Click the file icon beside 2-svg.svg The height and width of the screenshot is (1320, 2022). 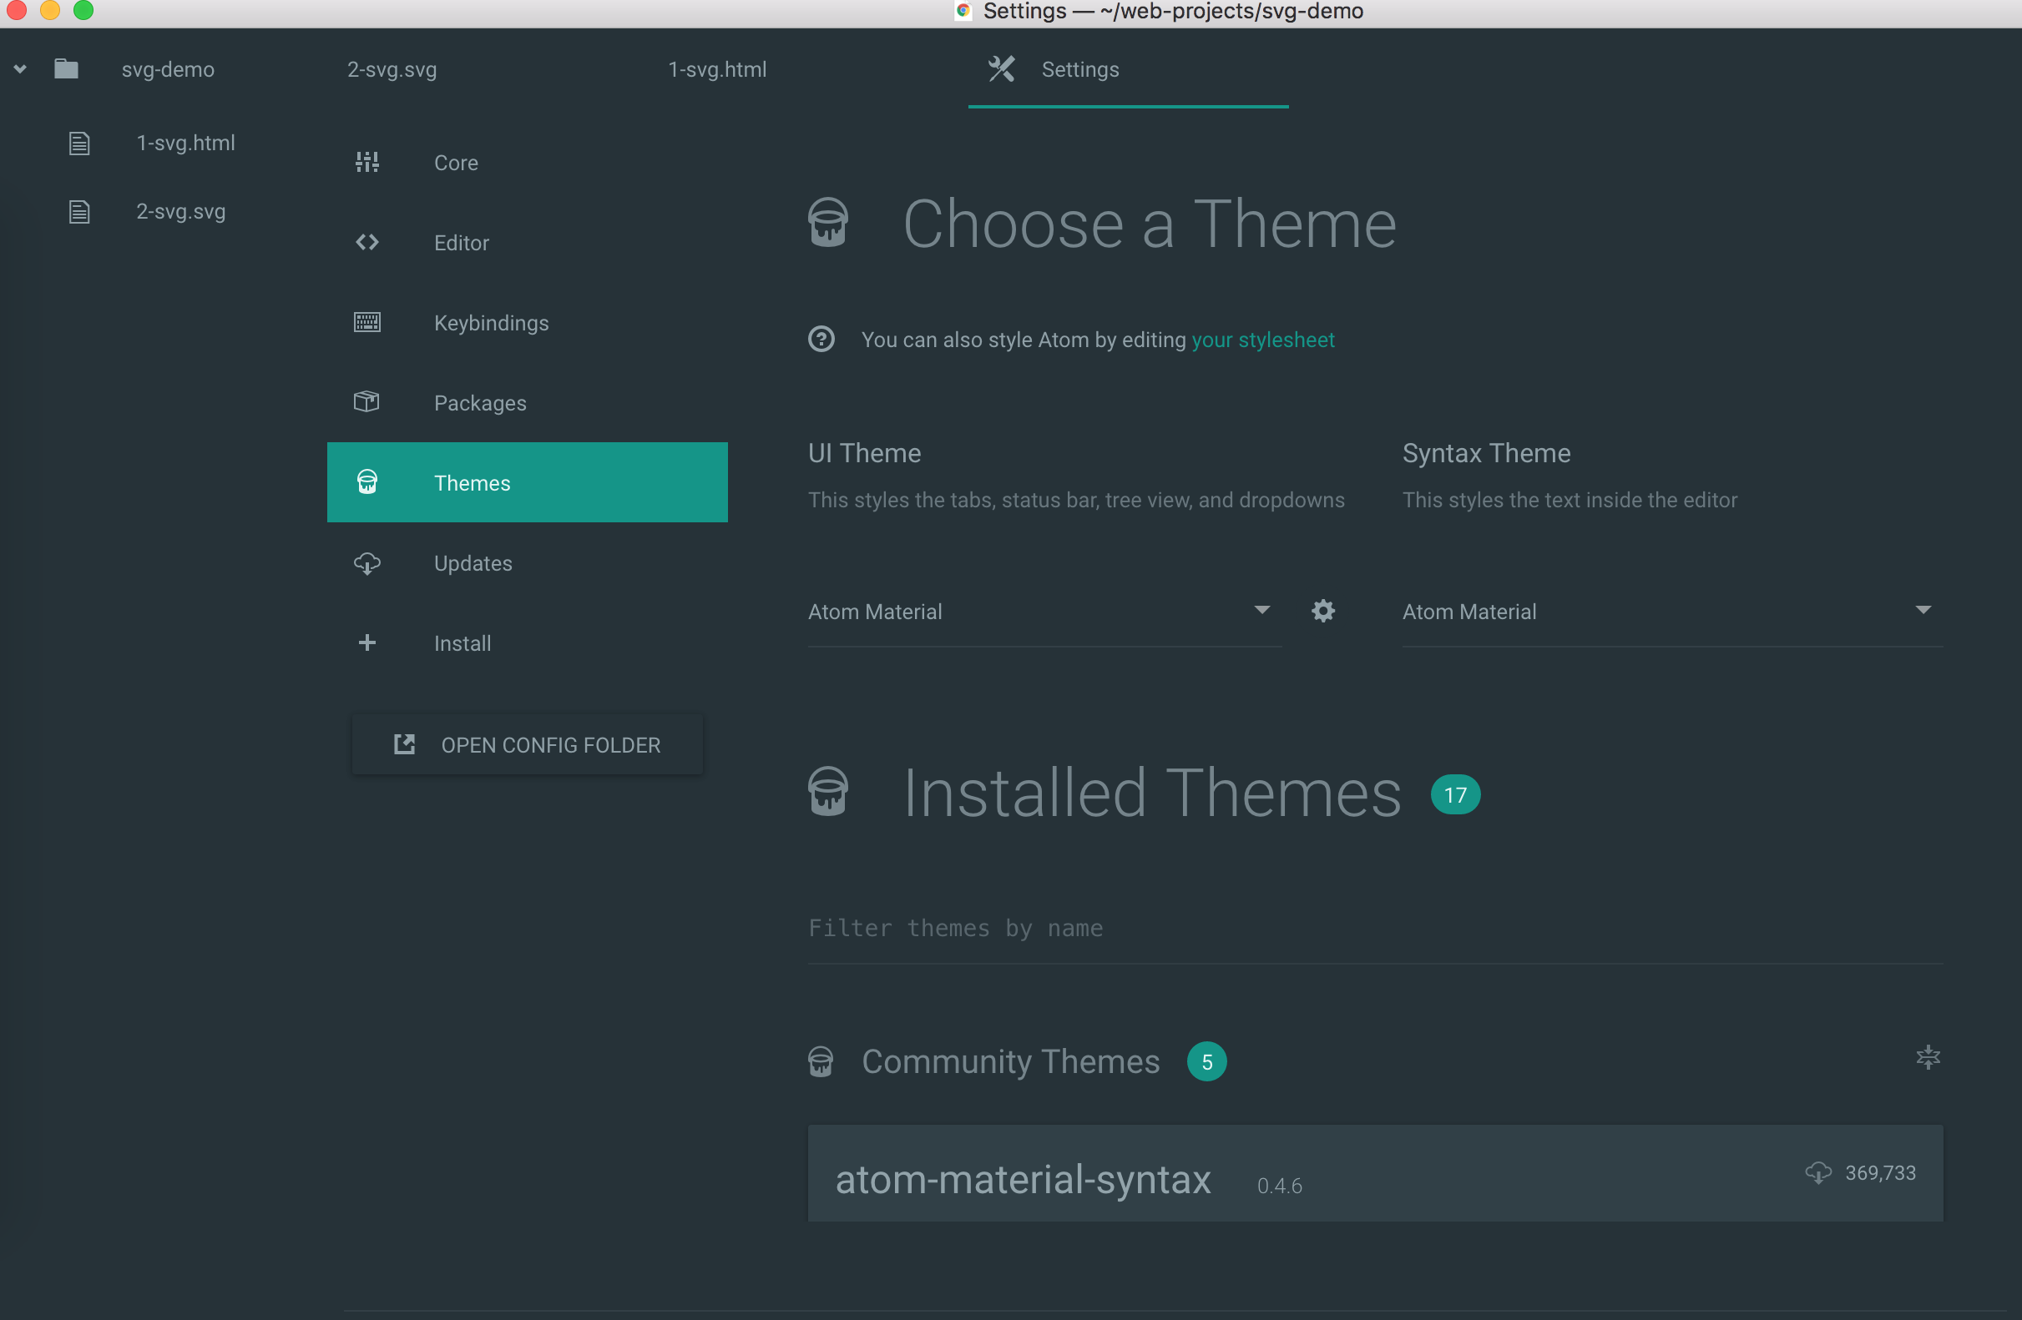79,212
